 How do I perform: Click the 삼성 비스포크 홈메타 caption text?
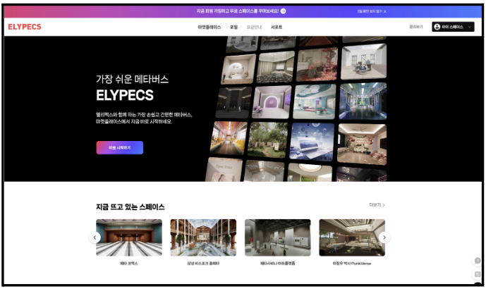203,264
